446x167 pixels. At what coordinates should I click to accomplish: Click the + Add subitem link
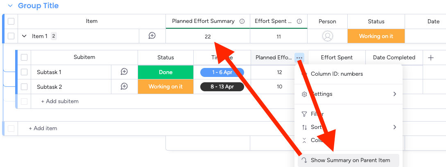60,101
